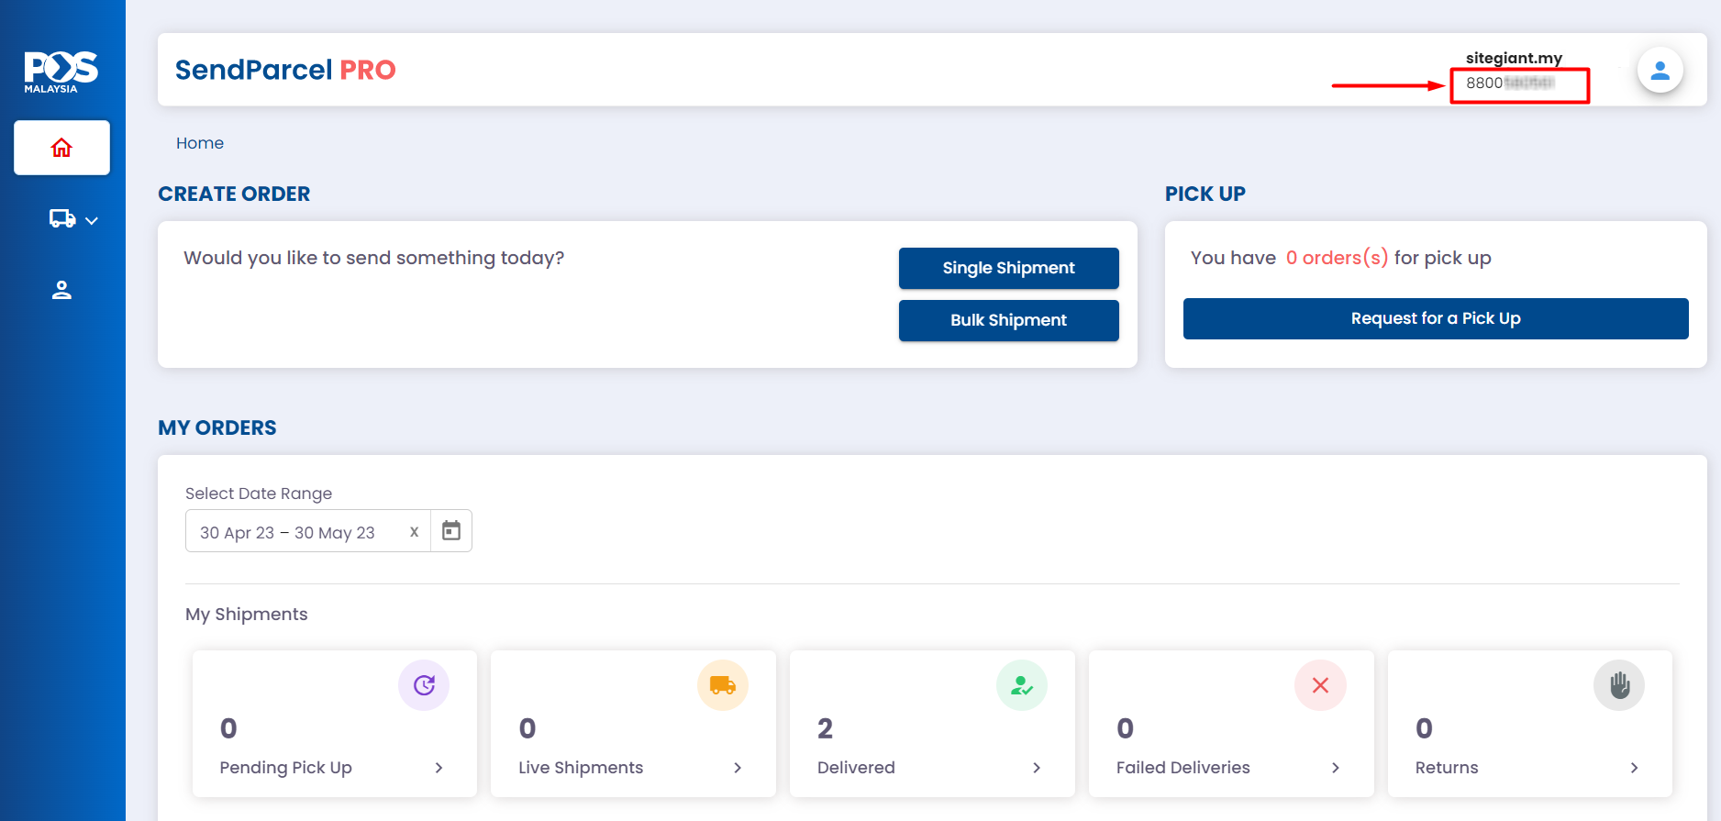The image size is (1721, 821).
Task: Click the Select Date Range label
Action: [259, 494]
